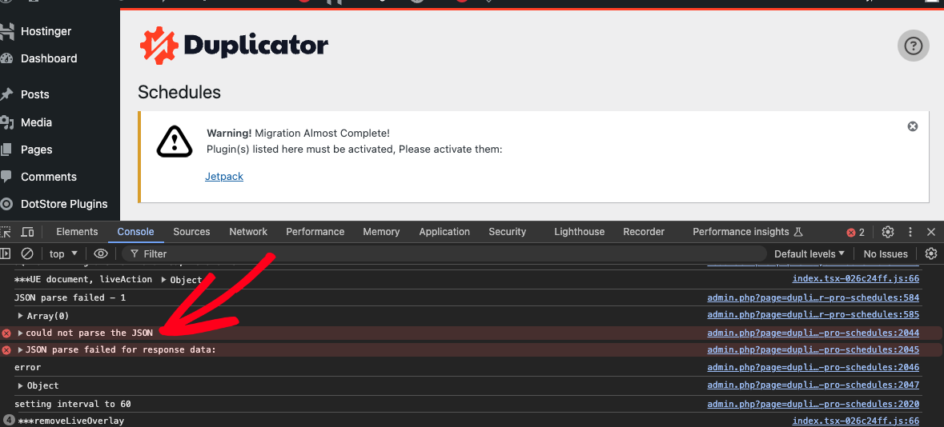Click the Pages sidebar icon

6,150
